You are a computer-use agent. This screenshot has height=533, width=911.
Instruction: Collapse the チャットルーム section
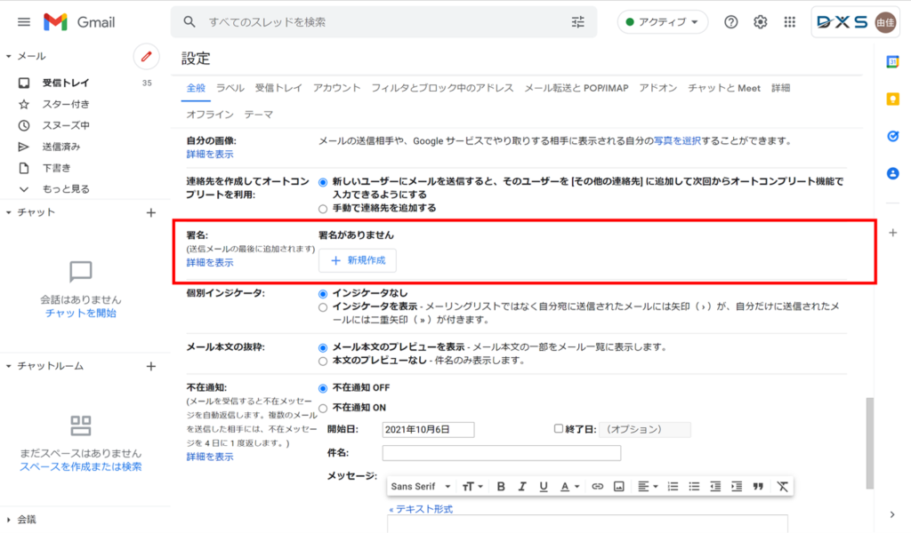9,367
